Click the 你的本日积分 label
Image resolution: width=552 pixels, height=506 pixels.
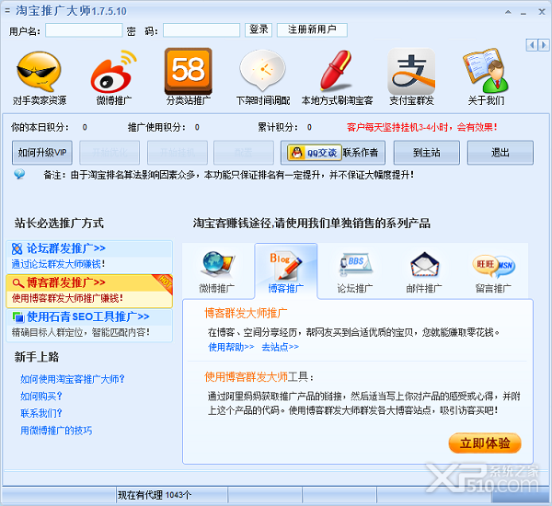click(40, 128)
